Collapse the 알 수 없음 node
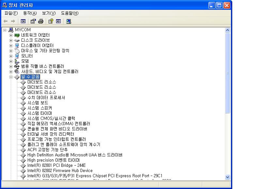 (11, 77)
